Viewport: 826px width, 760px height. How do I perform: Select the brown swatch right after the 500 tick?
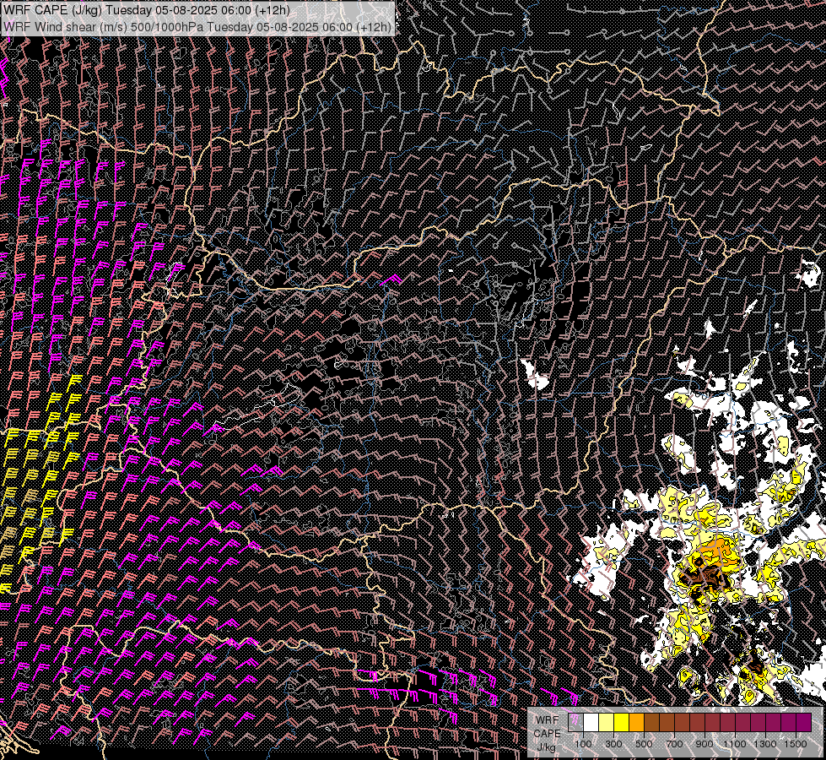click(x=651, y=723)
